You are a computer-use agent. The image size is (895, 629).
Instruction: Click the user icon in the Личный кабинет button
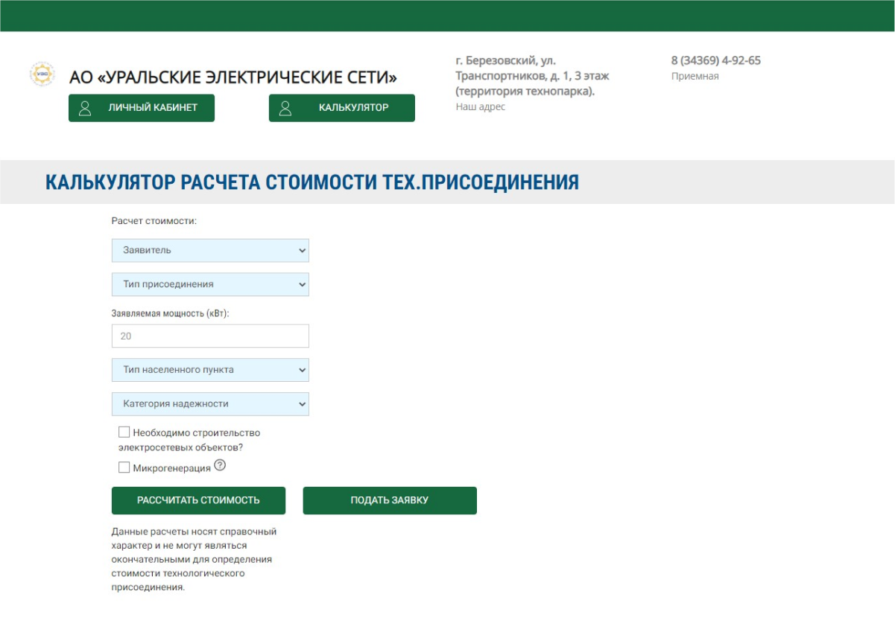pyautogui.click(x=85, y=108)
